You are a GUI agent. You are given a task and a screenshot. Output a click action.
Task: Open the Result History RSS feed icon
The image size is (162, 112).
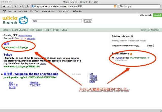pos(131,54)
